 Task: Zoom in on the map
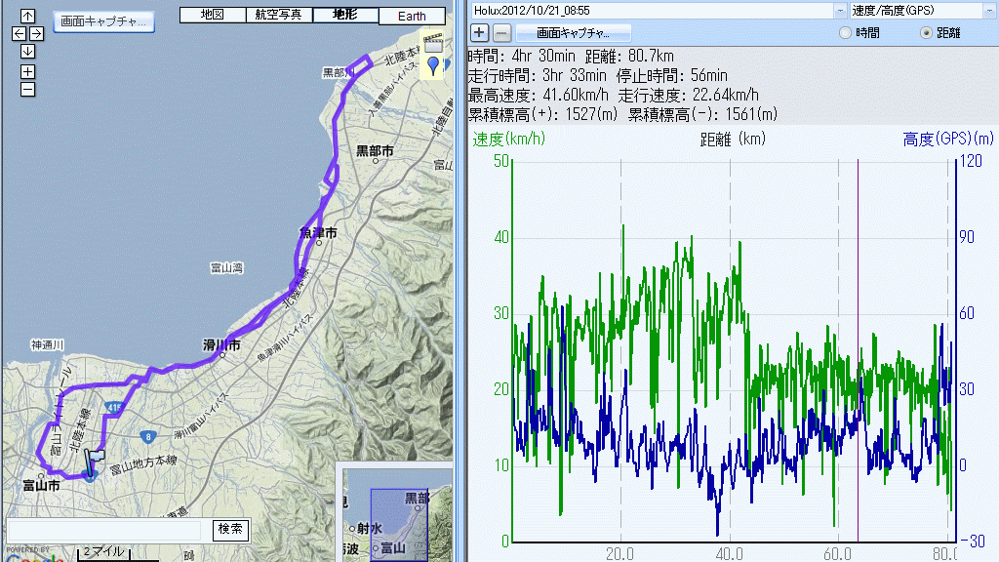pyautogui.click(x=27, y=71)
